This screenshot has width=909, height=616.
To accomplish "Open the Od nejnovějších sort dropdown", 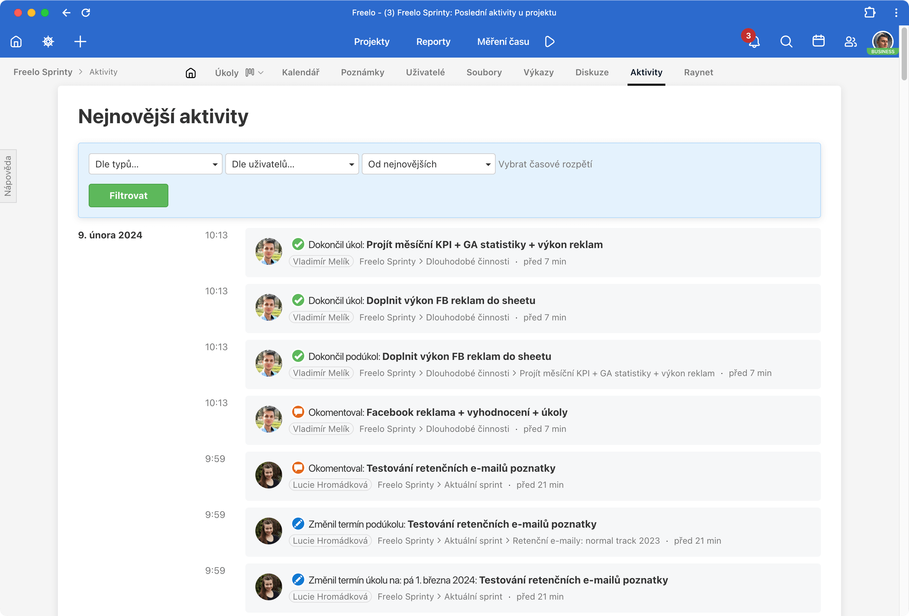I will pos(428,164).
